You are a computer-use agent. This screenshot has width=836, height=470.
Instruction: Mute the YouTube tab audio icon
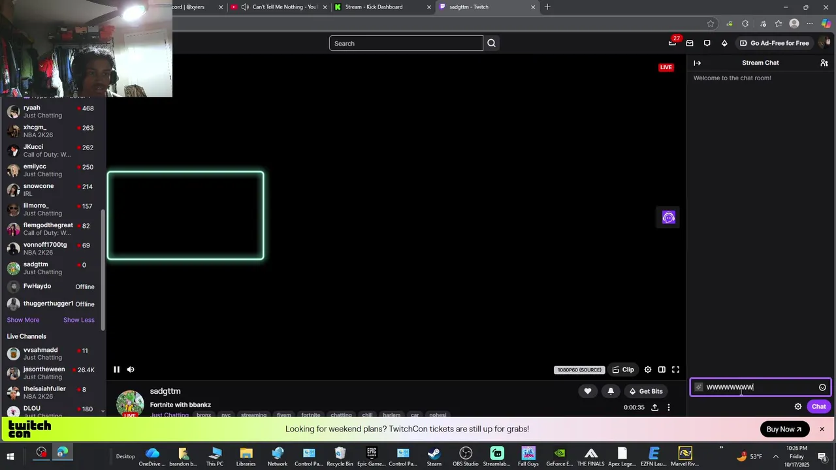244,7
